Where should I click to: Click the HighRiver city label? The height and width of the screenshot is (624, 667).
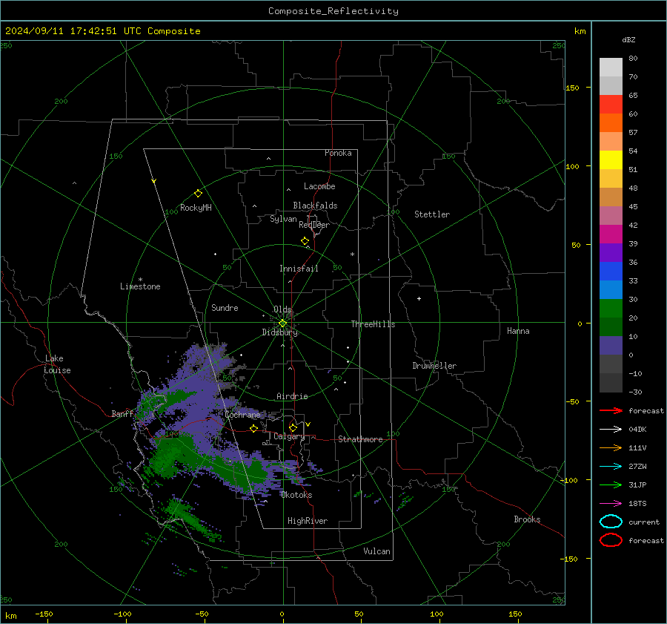click(x=308, y=521)
